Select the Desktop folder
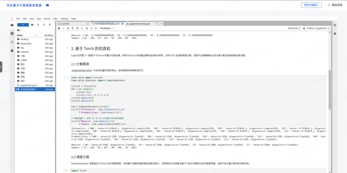 point(35,39)
